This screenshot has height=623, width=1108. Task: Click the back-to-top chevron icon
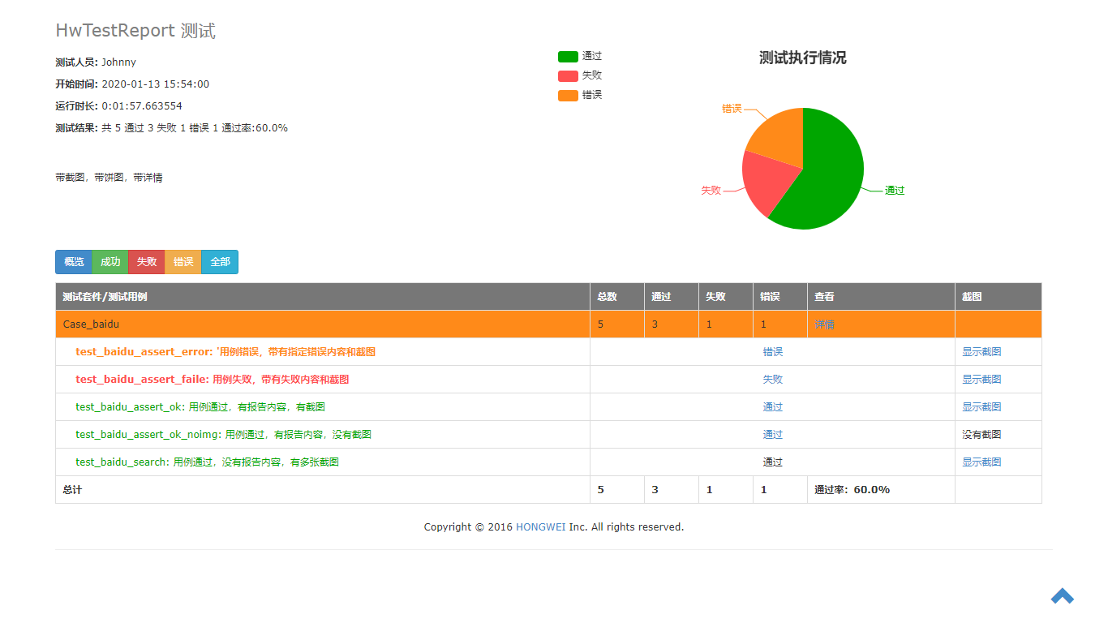tap(1062, 596)
